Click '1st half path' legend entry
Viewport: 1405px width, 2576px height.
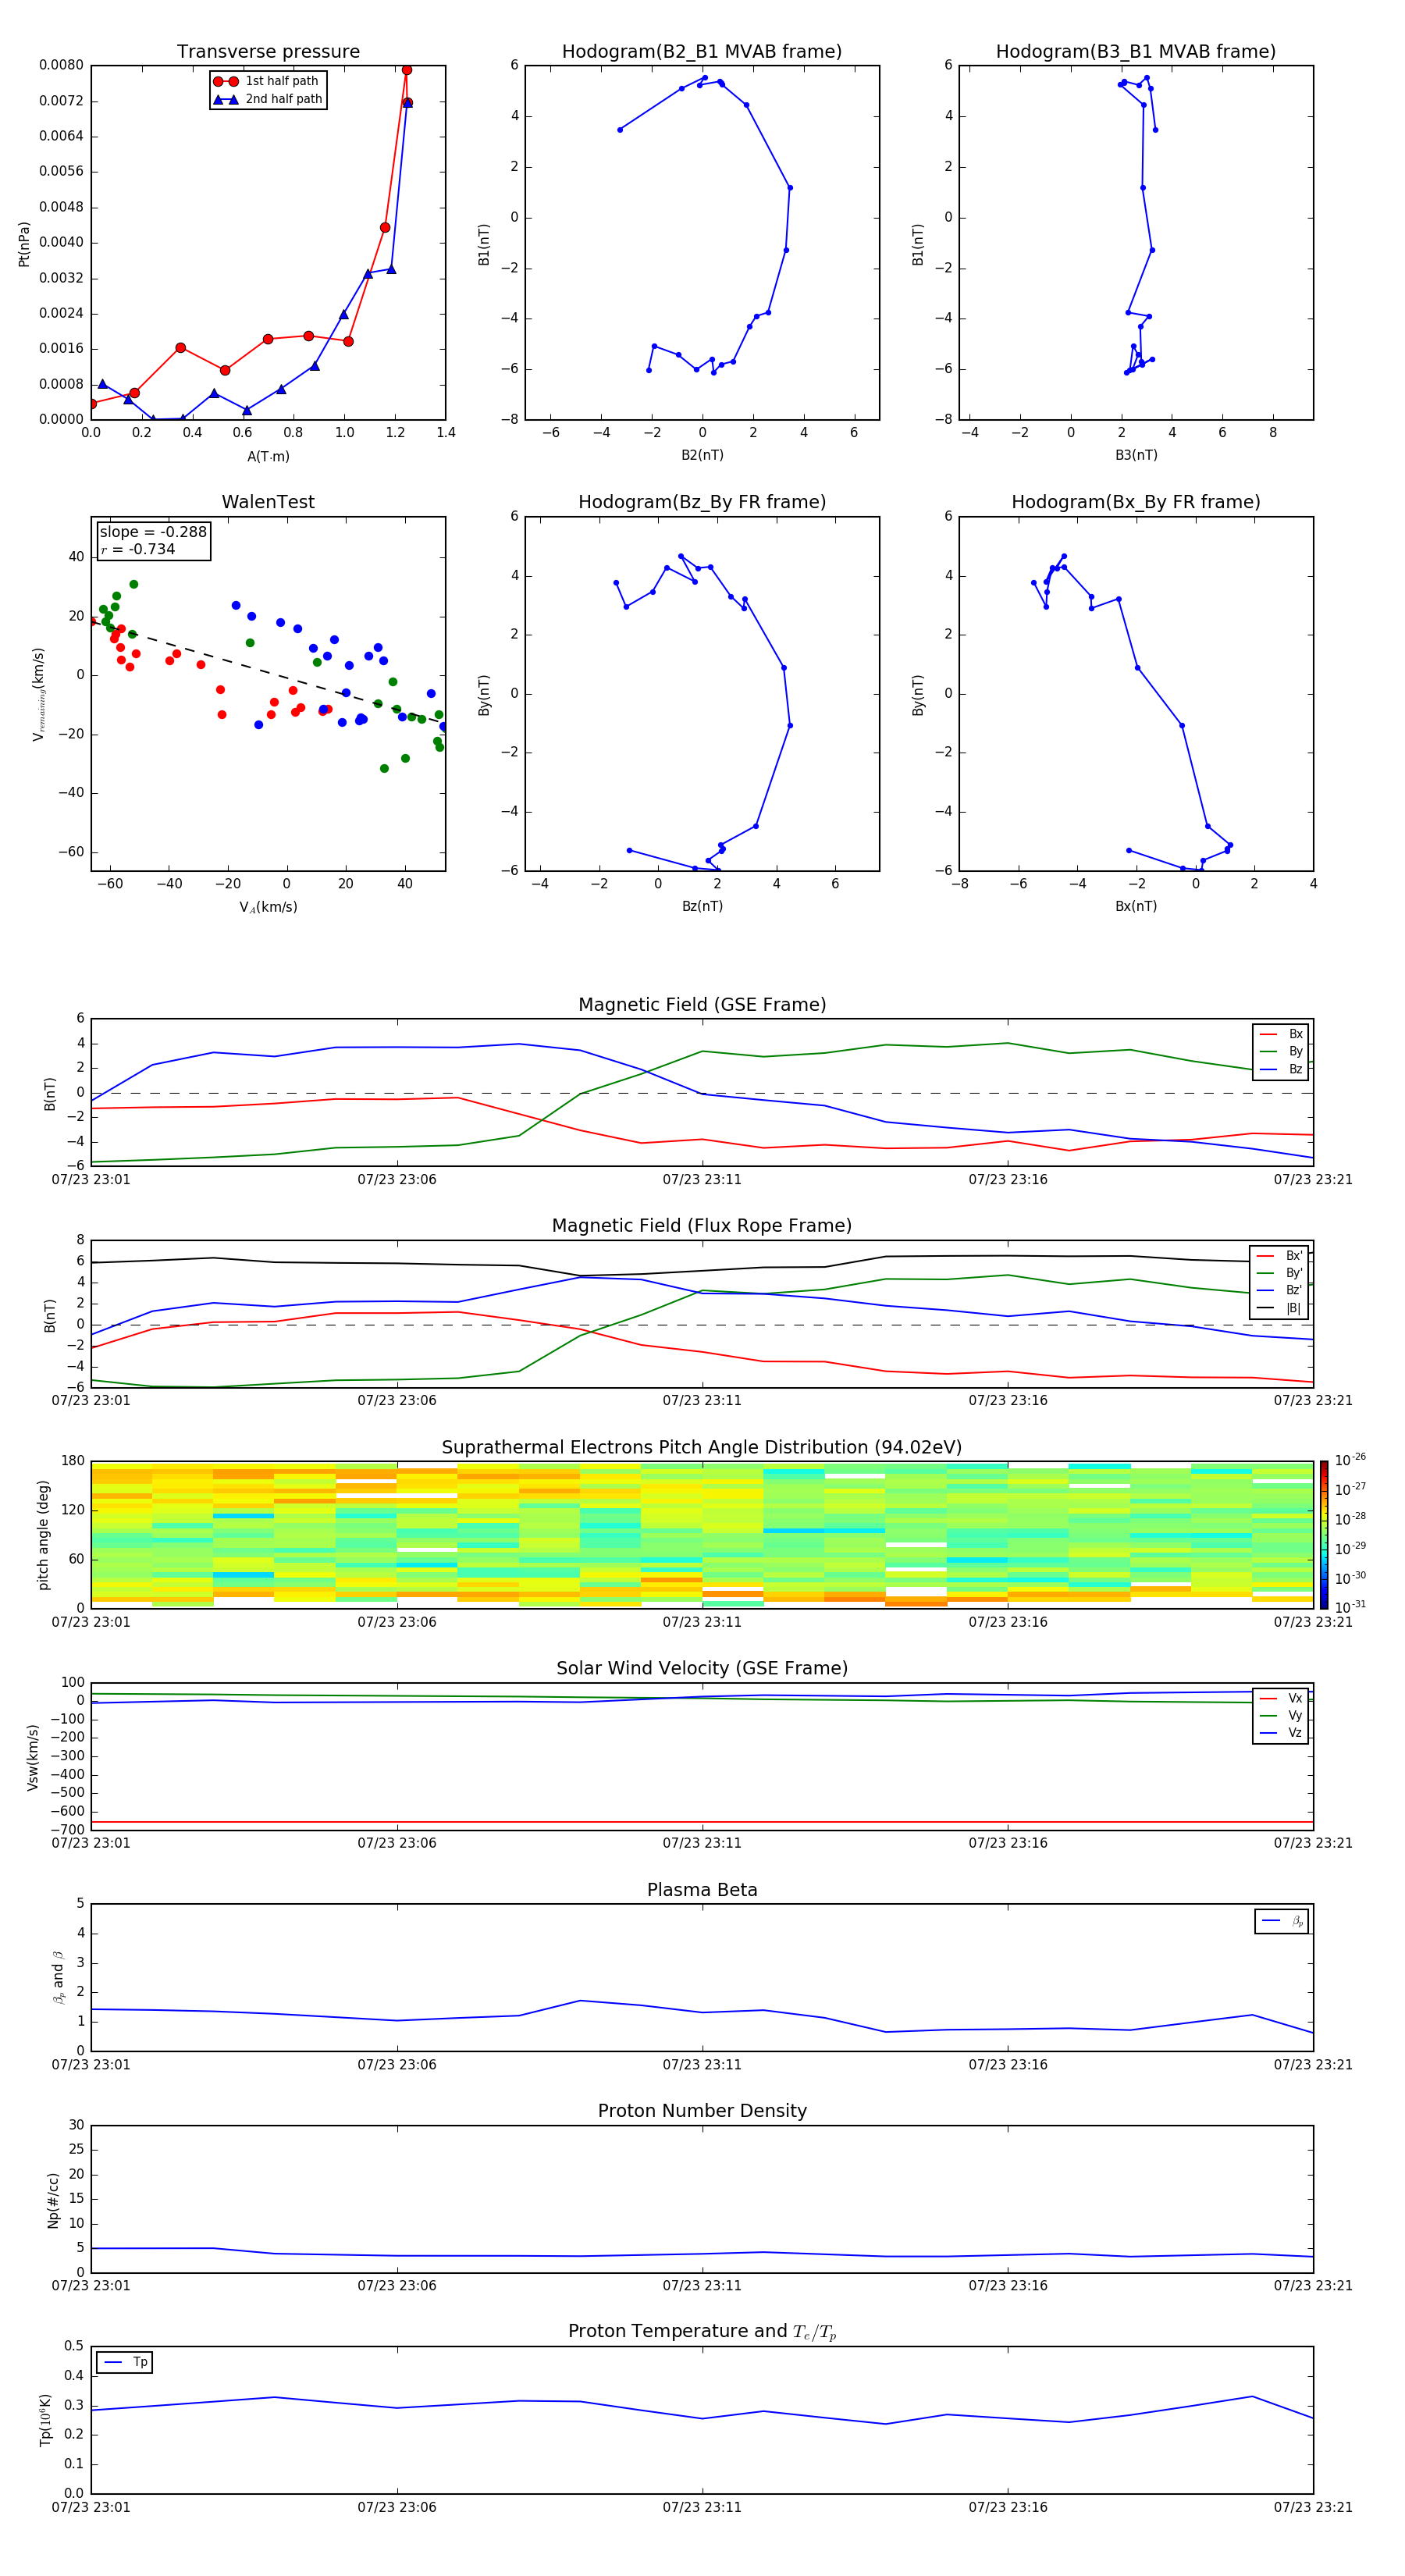(x=267, y=81)
